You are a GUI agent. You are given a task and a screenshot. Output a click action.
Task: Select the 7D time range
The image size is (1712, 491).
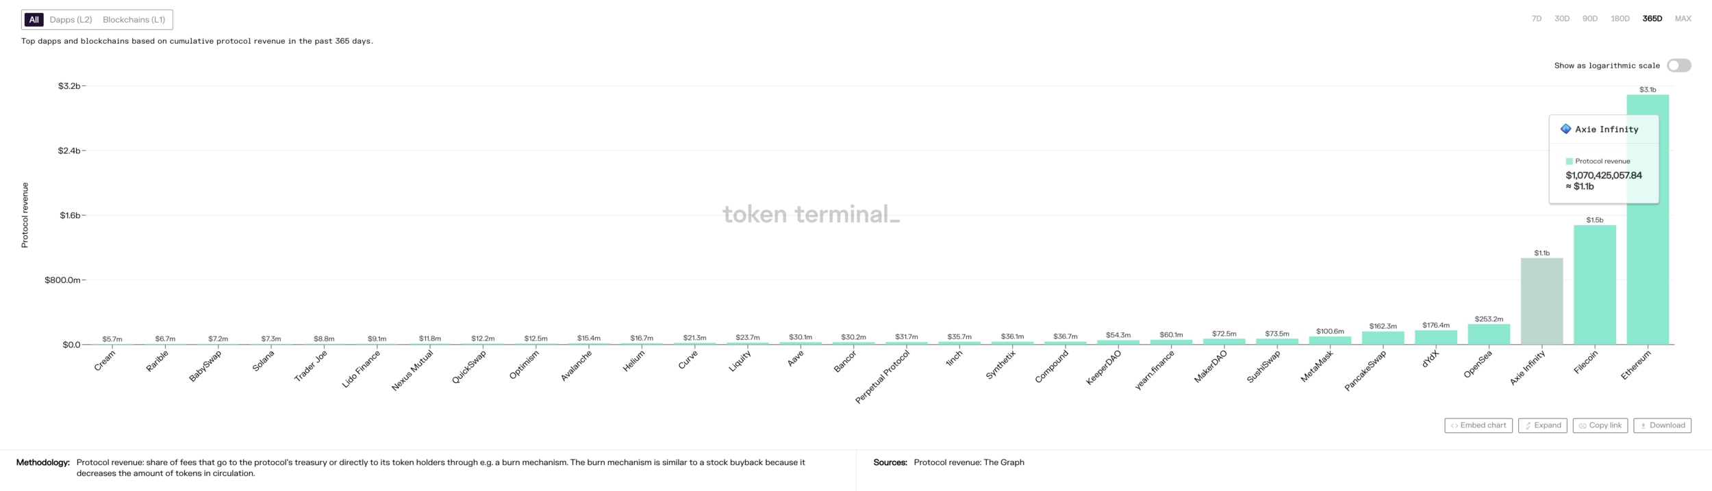tap(1537, 18)
